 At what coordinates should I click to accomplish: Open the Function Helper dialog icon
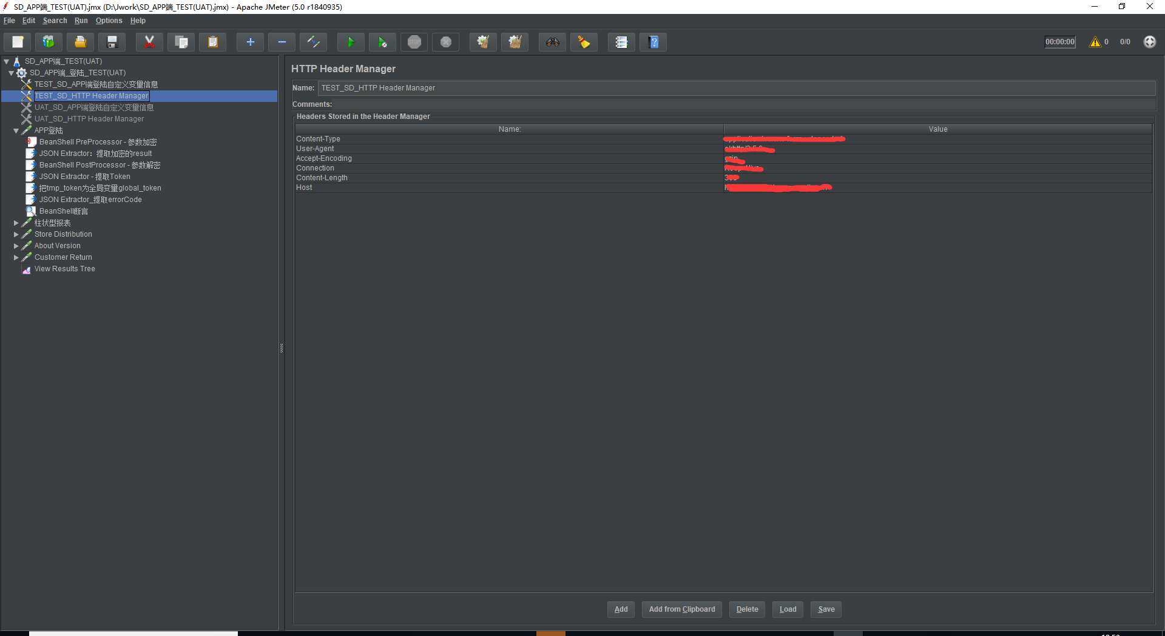(x=621, y=42)
